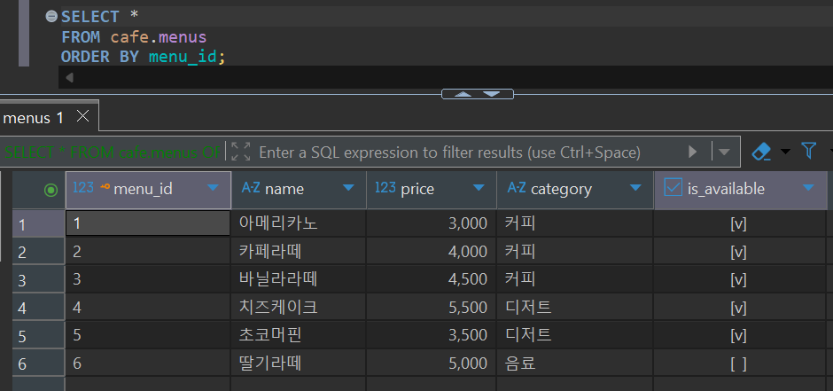This screenshot has width=833, height=391.
Task: Click the 초코머핀 name cell
Action: 299,335
